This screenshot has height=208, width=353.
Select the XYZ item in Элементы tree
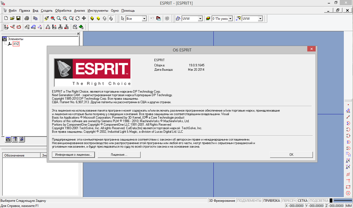(x=16, y=44)
